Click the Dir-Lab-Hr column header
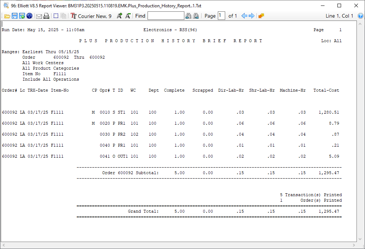 [x=231, y=90]
